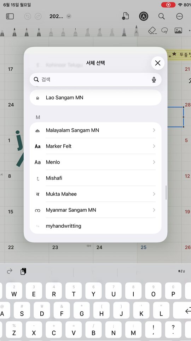
Task: Toggle the pen drawing mode icon
Action: [x=144, y=16]
